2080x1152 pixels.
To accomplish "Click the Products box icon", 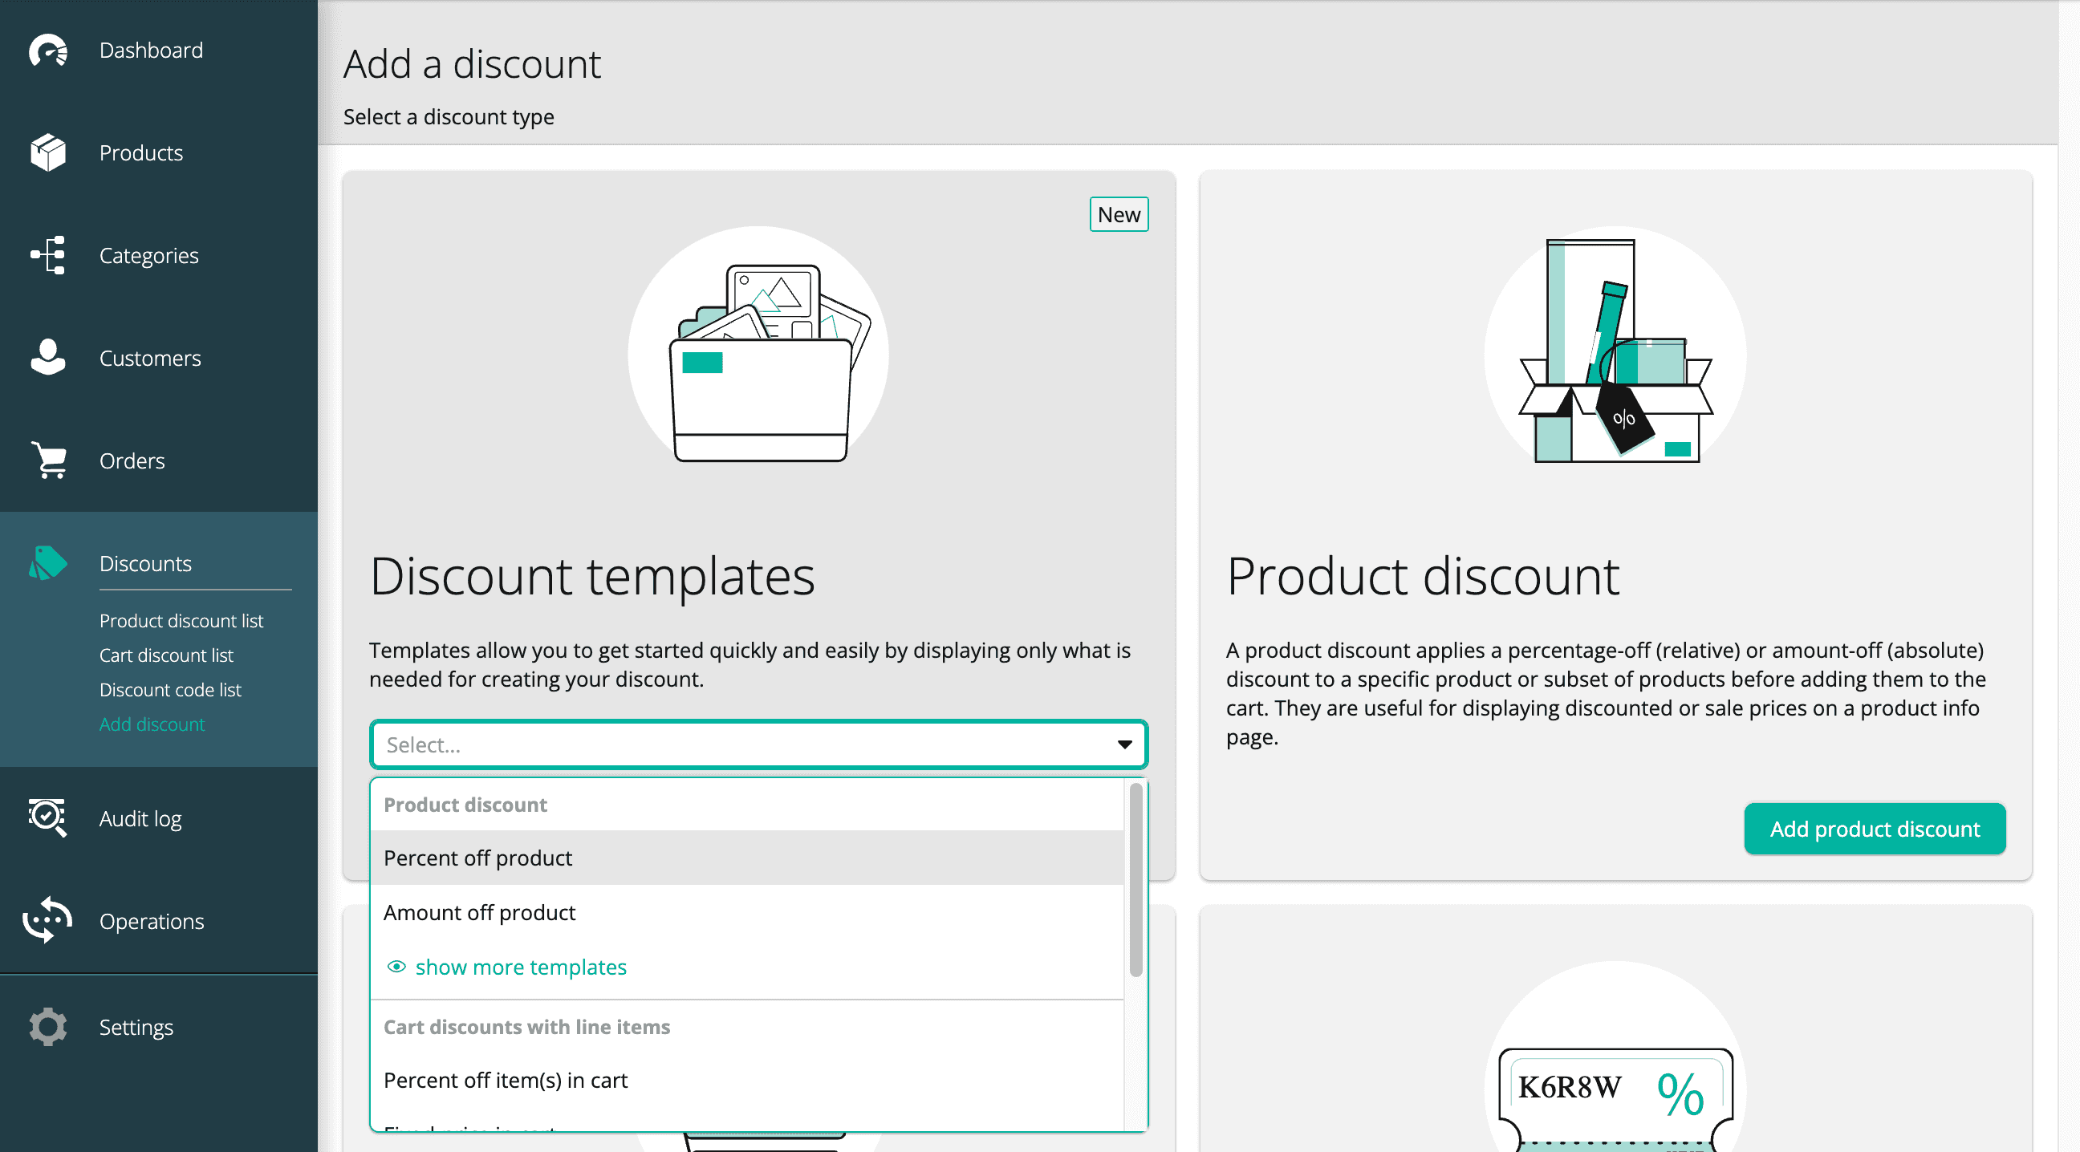I will pos(48,152).
